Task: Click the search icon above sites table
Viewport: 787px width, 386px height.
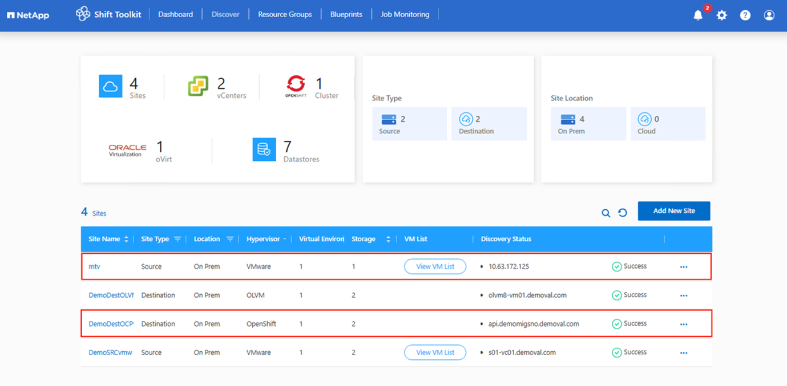Action: tap(606, 213)
